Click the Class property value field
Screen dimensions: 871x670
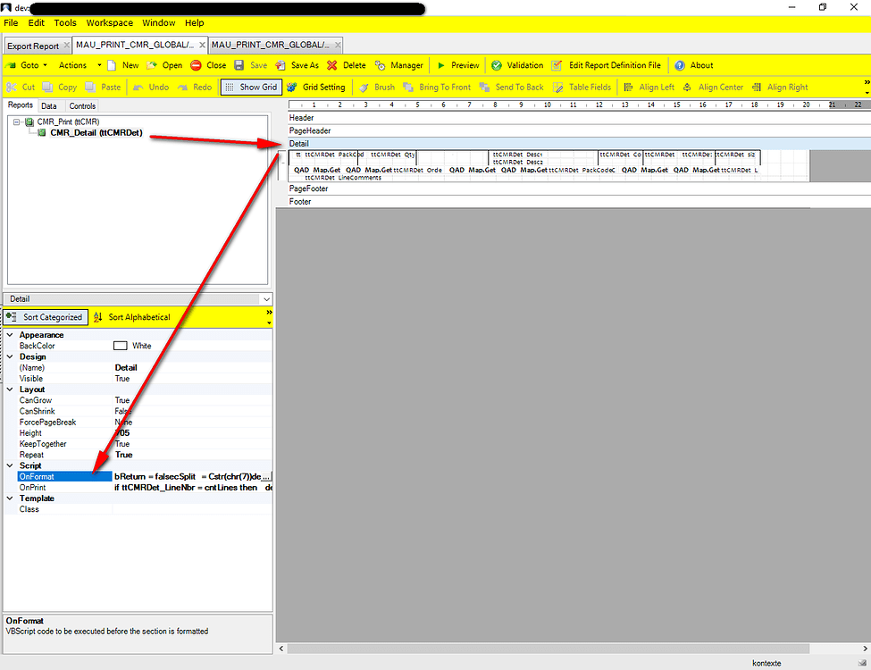pyautogui.click(x=192, y=509)
